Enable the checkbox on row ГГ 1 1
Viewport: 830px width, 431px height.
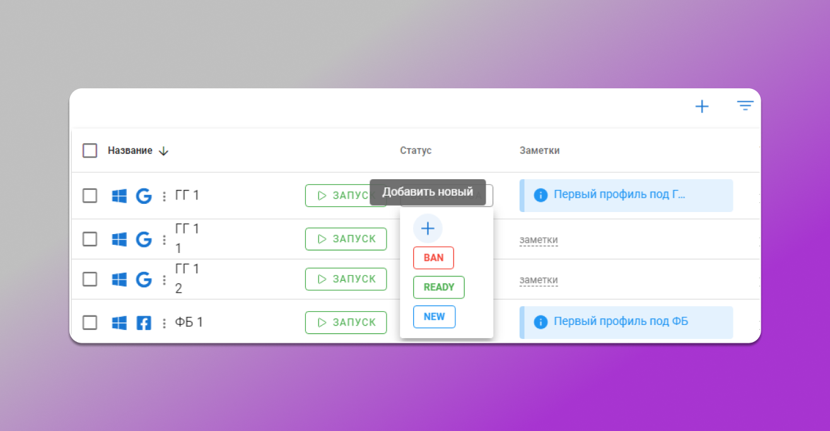coord(90,239)
